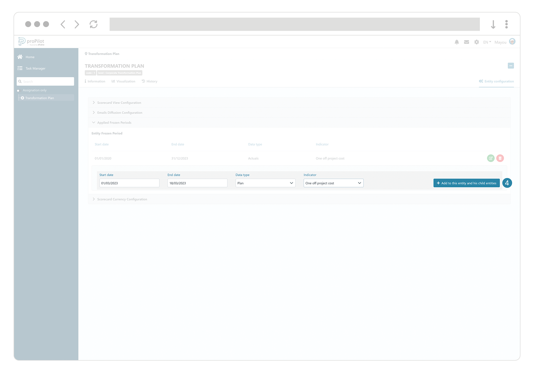Open the Indicator dropdown
534x375 pixels.
click(333, 183)
